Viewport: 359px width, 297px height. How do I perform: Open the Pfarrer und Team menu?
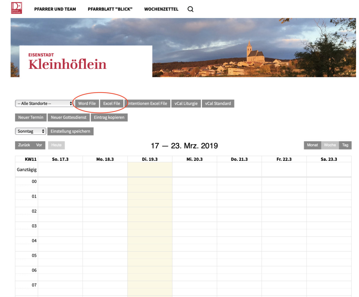pyautogui.click(x=55, y=9)
